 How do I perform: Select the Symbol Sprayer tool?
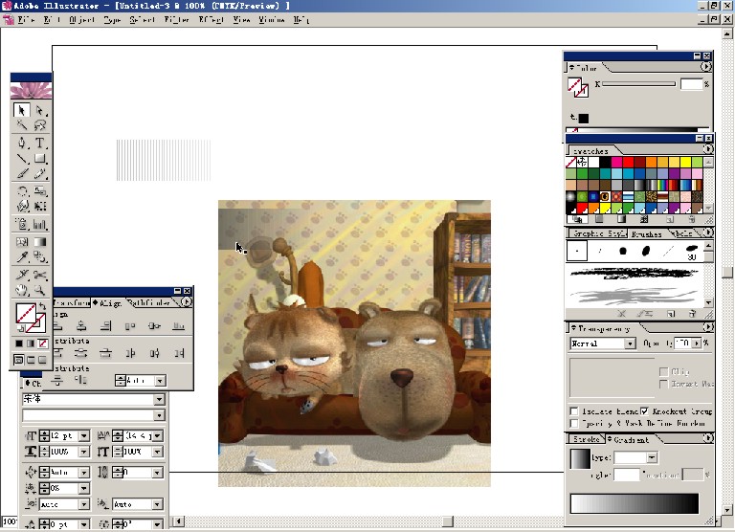(x=22, y=224)
